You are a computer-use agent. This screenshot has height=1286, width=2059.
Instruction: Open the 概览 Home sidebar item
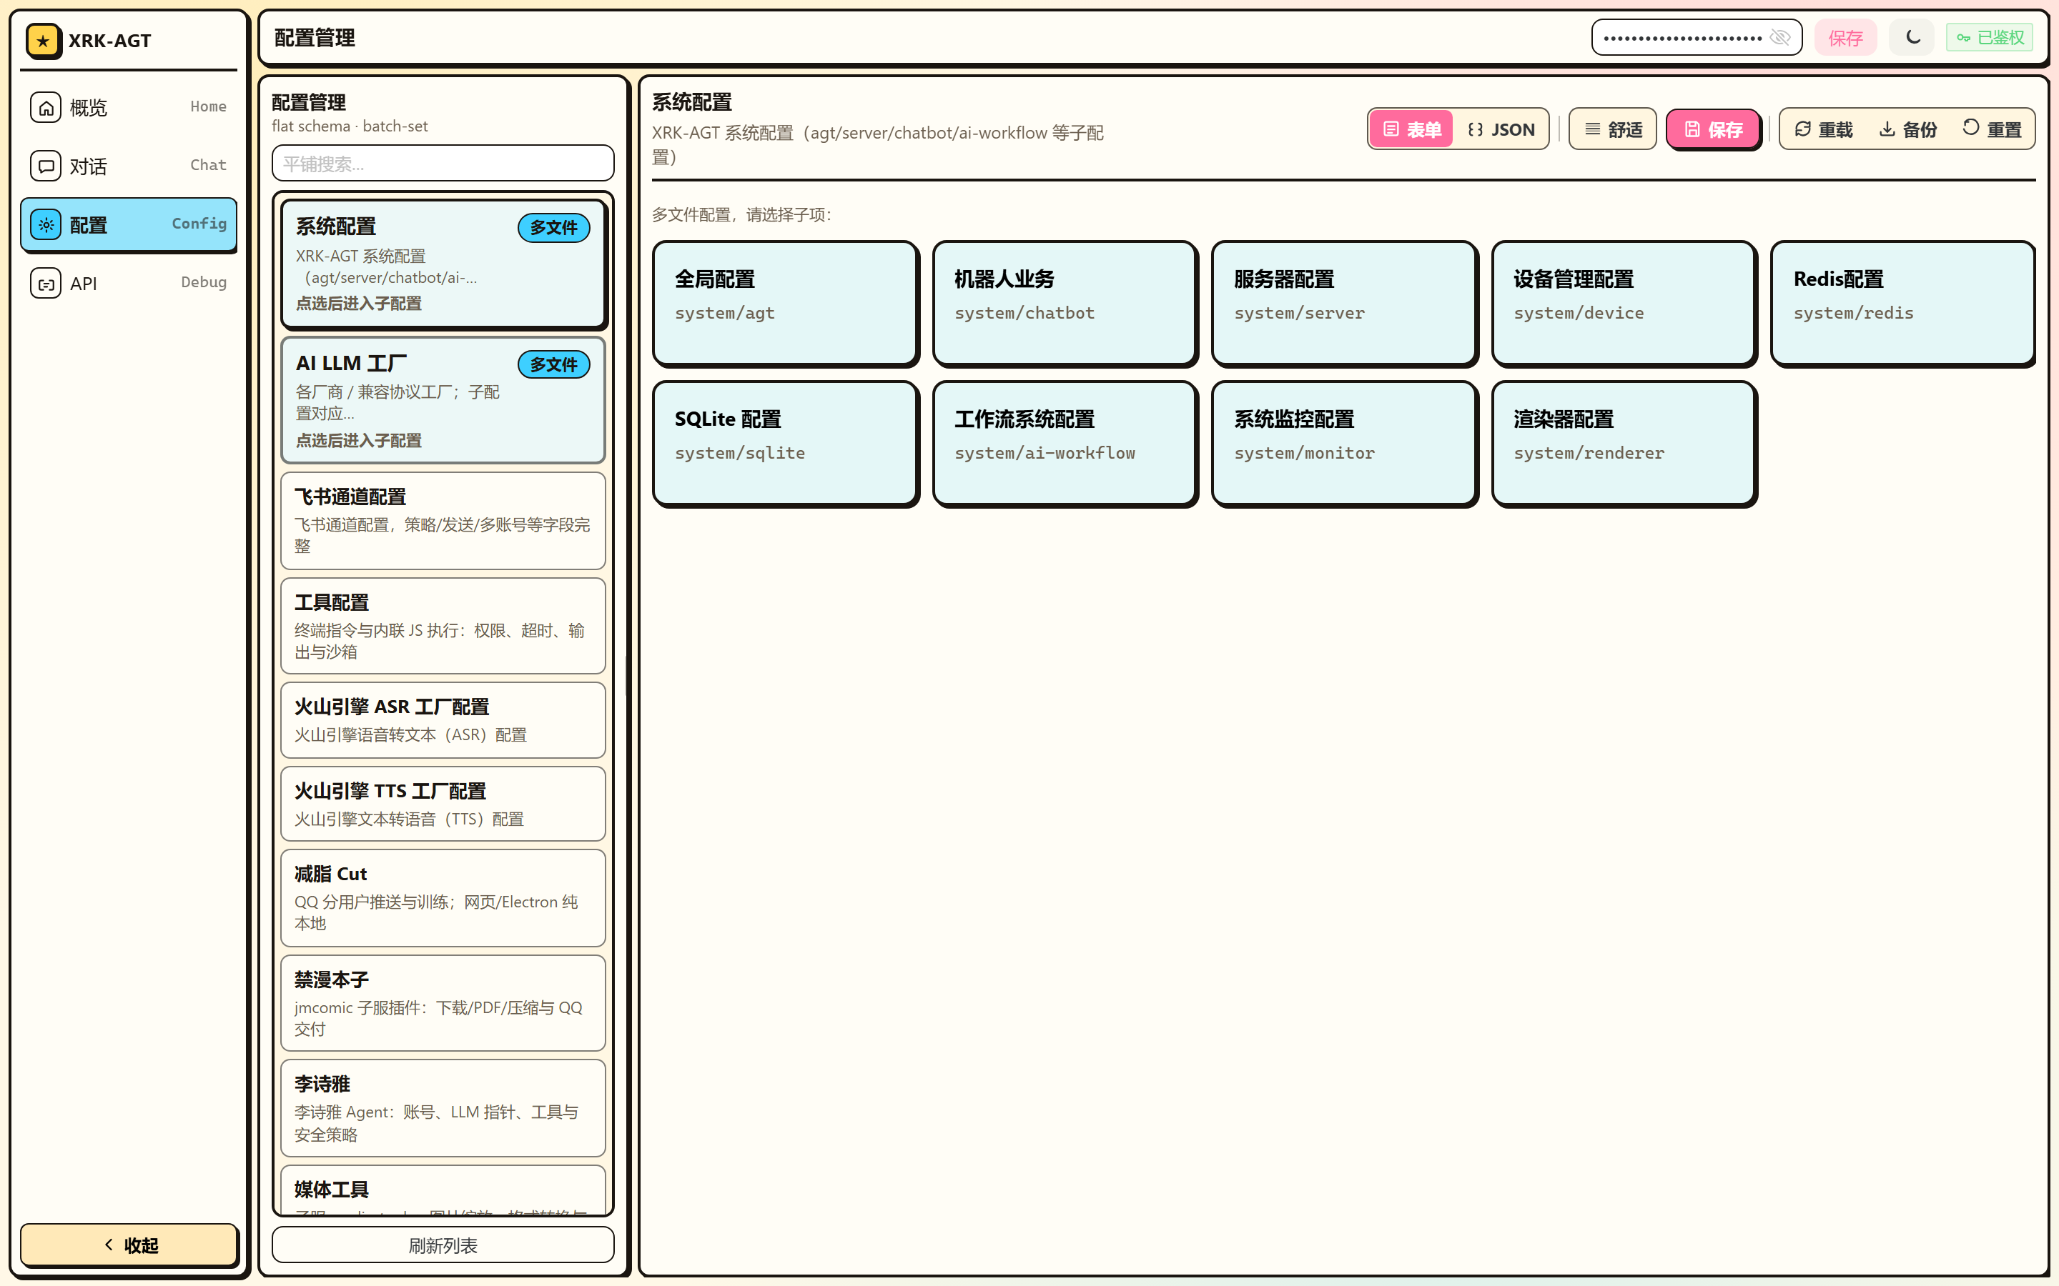pos(129,107)
